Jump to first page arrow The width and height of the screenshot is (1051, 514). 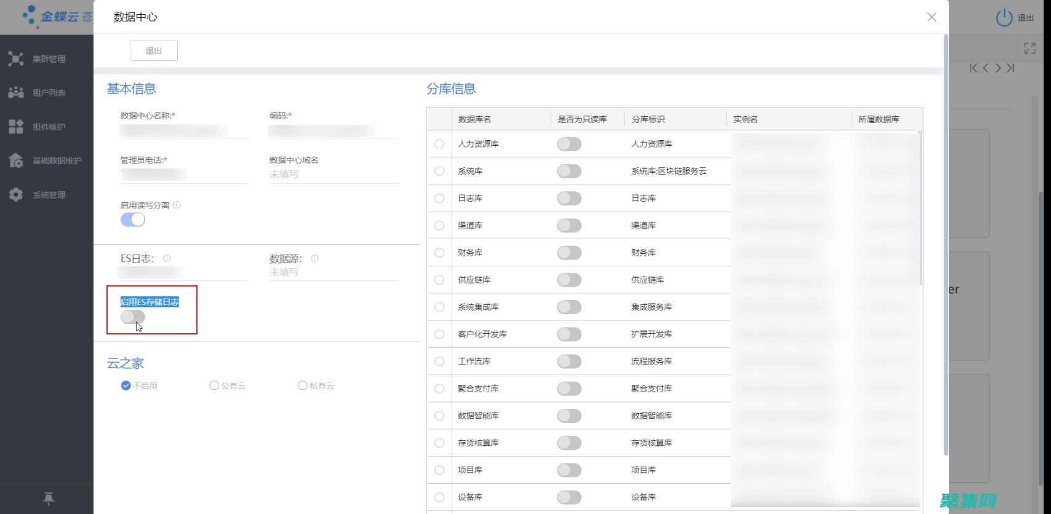(973, 68)
